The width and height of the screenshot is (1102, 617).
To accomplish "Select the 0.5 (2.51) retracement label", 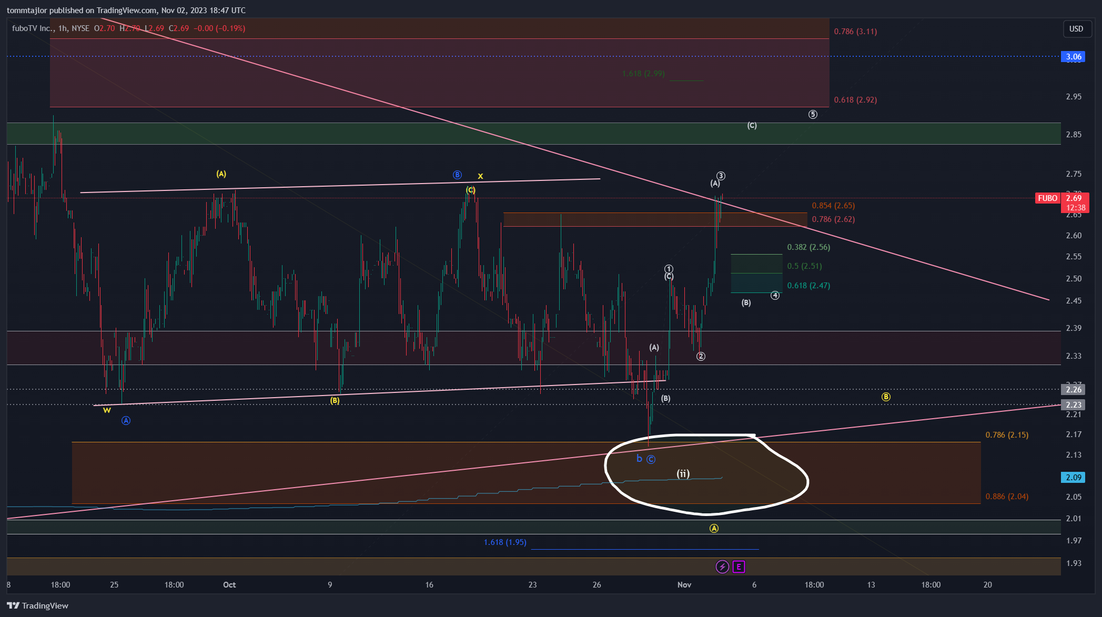I will (804, 266).
